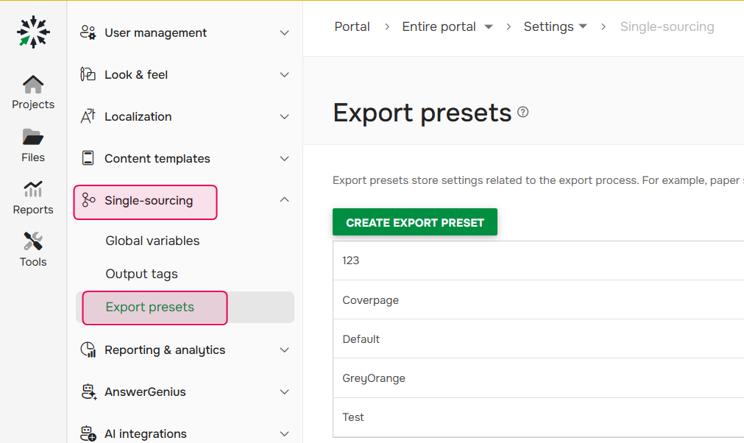Viewport: 744px width, 443px height.
Task: Click the Single-sourcing branch icon
Action: pyautogui.click(x=88, y=200)
